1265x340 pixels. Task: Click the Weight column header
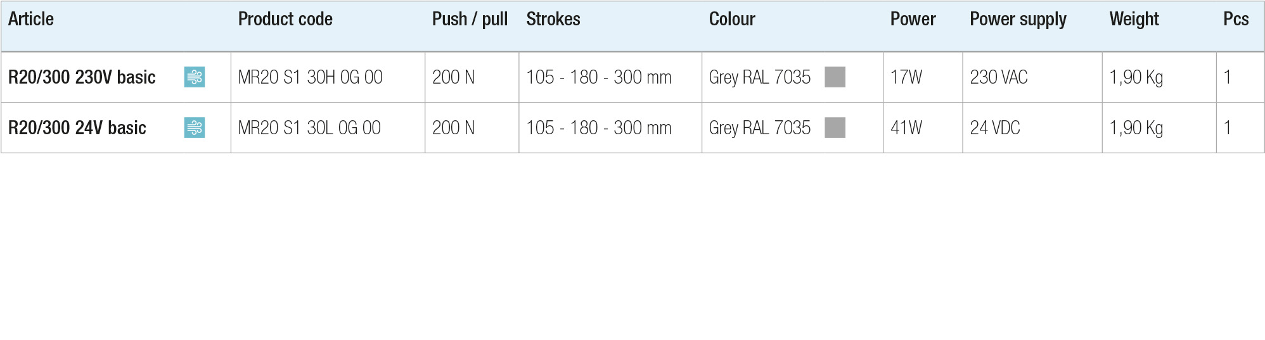coord(1134,20)
